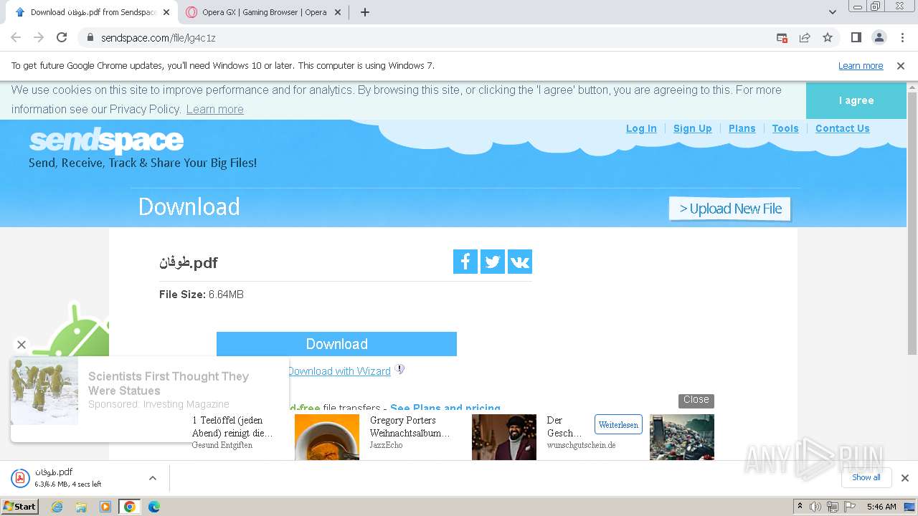Click the 5:46 AM taskbar clock
The image size is (918, 516).
[x=881, y=507]
